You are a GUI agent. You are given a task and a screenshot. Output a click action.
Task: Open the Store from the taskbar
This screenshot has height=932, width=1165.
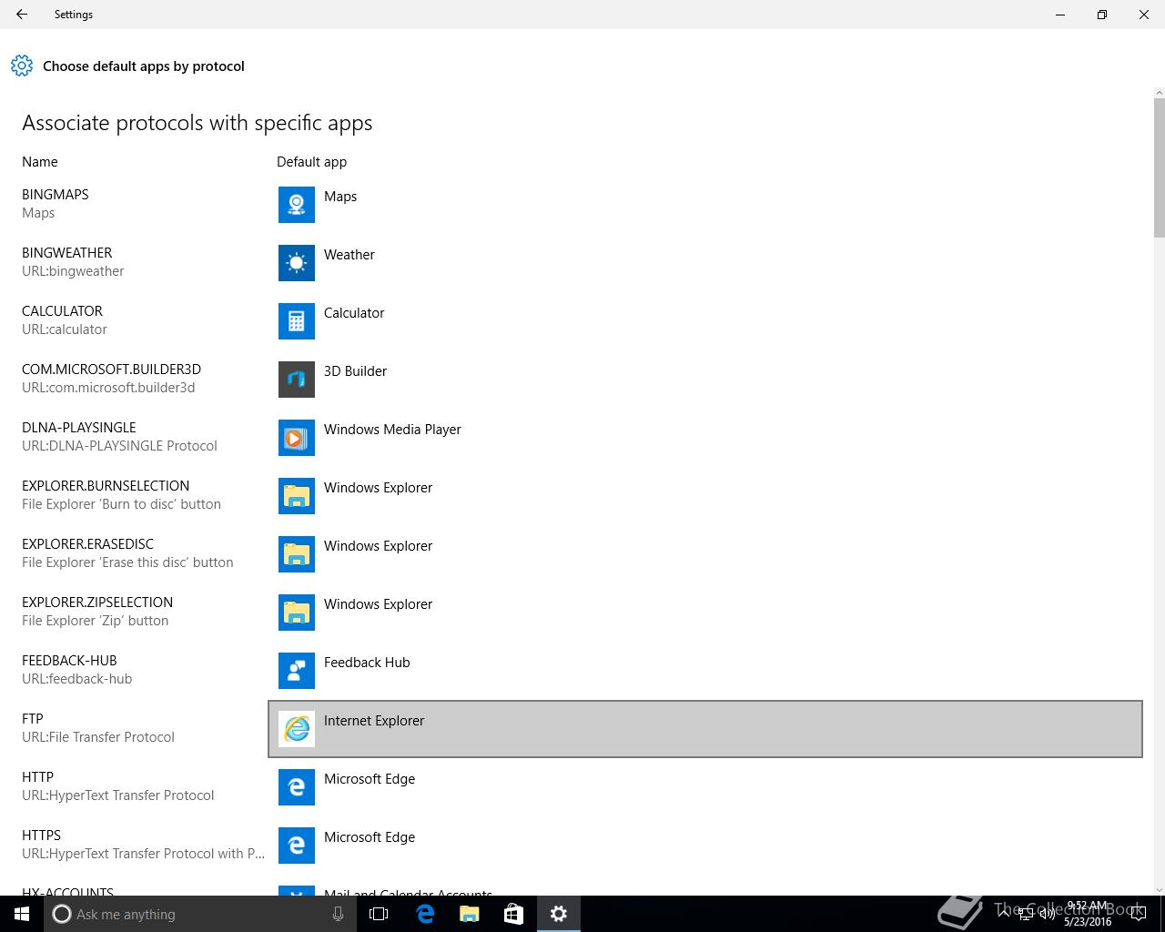coord(513,914)
